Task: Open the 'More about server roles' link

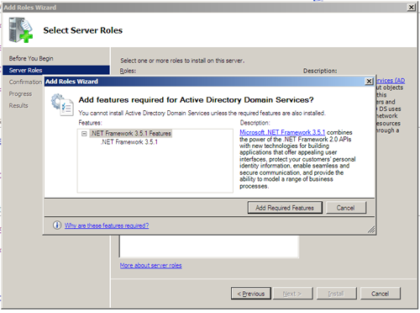Action: point(151,265)
